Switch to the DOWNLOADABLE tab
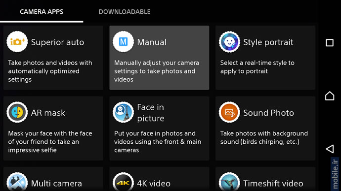 [125, 12]
